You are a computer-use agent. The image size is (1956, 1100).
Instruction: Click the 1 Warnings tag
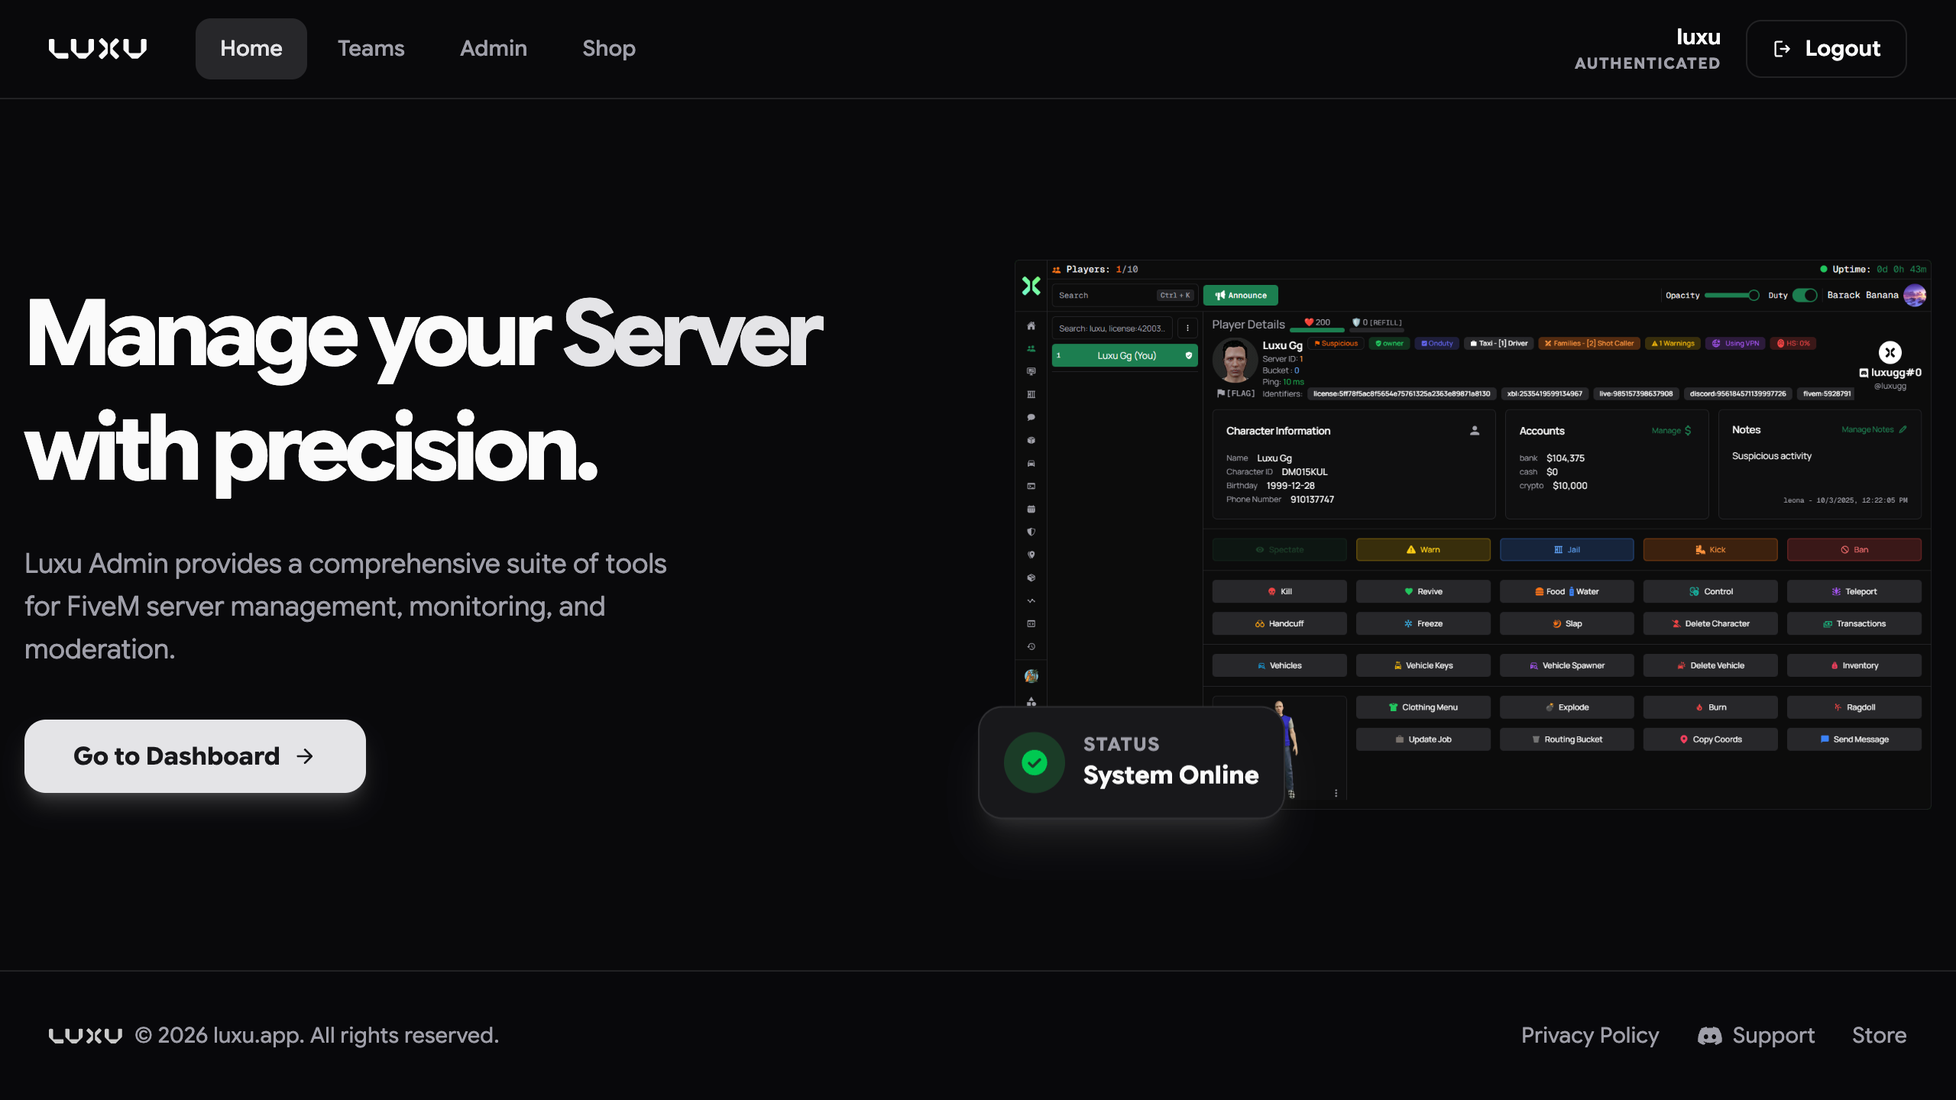point(1673,343)
